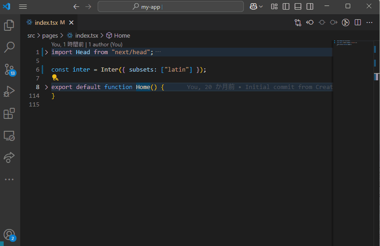Viewport: 380px width, 246px height.
Task: Click the "latin" string literal
Action: point(176,70)
